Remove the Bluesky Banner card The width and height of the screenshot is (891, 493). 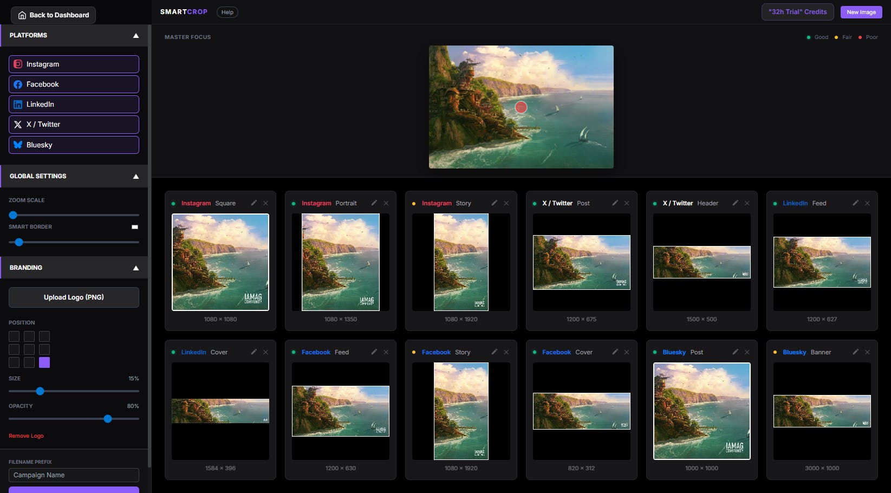coord(867,352)
